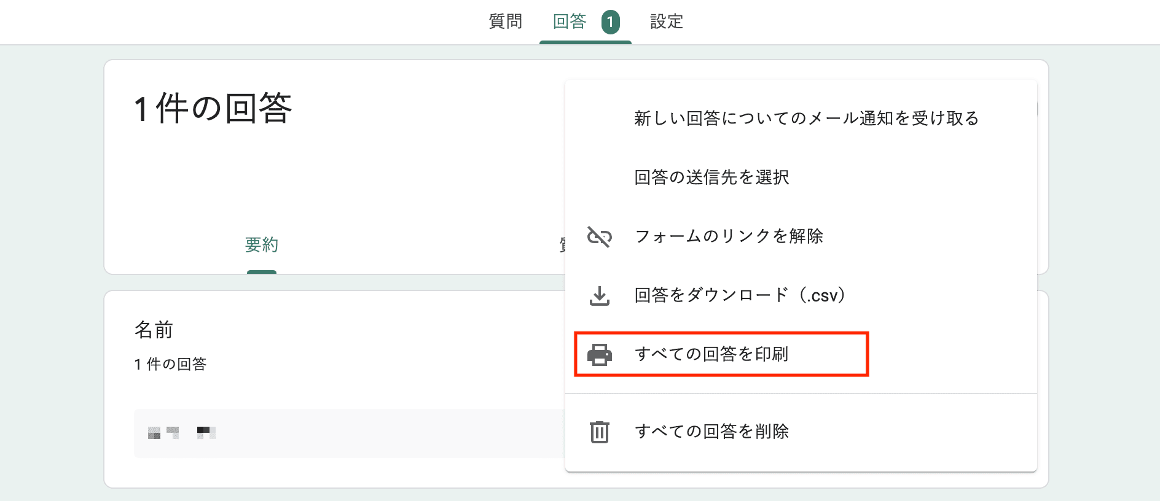
Task: Click the partially hidden tab right of 要約
Action: (x=562, y=245)
